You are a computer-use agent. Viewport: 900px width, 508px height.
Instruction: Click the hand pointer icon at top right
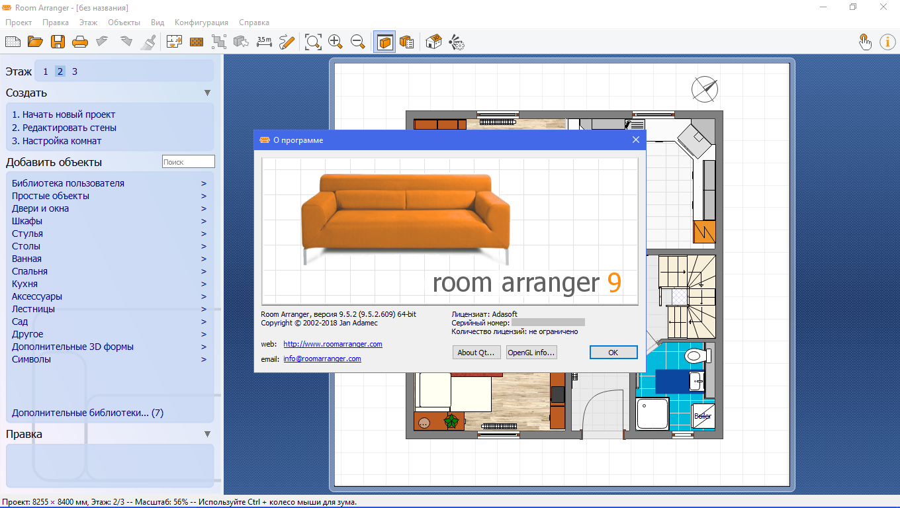tap(865, 42)
